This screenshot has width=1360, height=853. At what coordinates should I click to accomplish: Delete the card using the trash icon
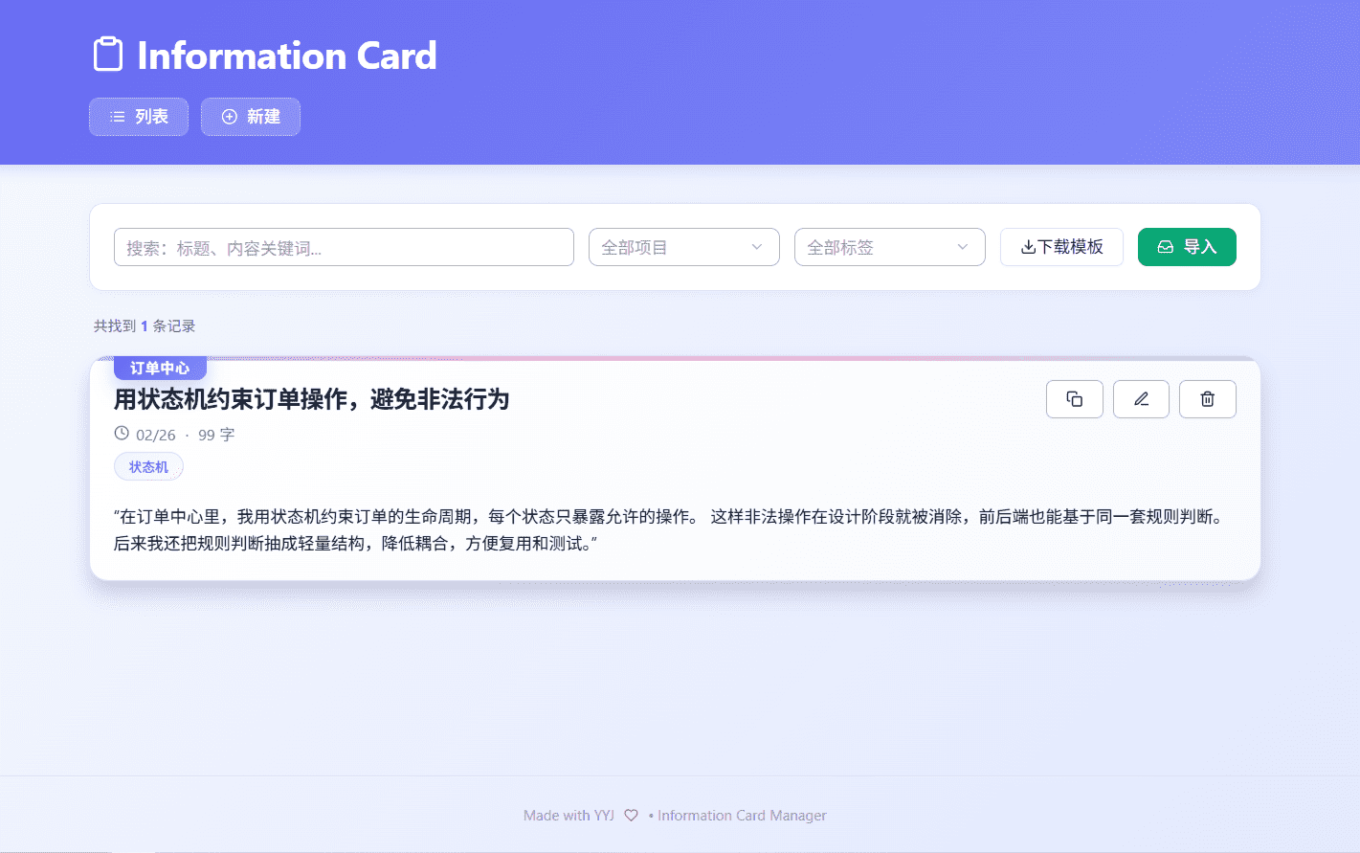pyautogui.click(x=1207, y=399)
